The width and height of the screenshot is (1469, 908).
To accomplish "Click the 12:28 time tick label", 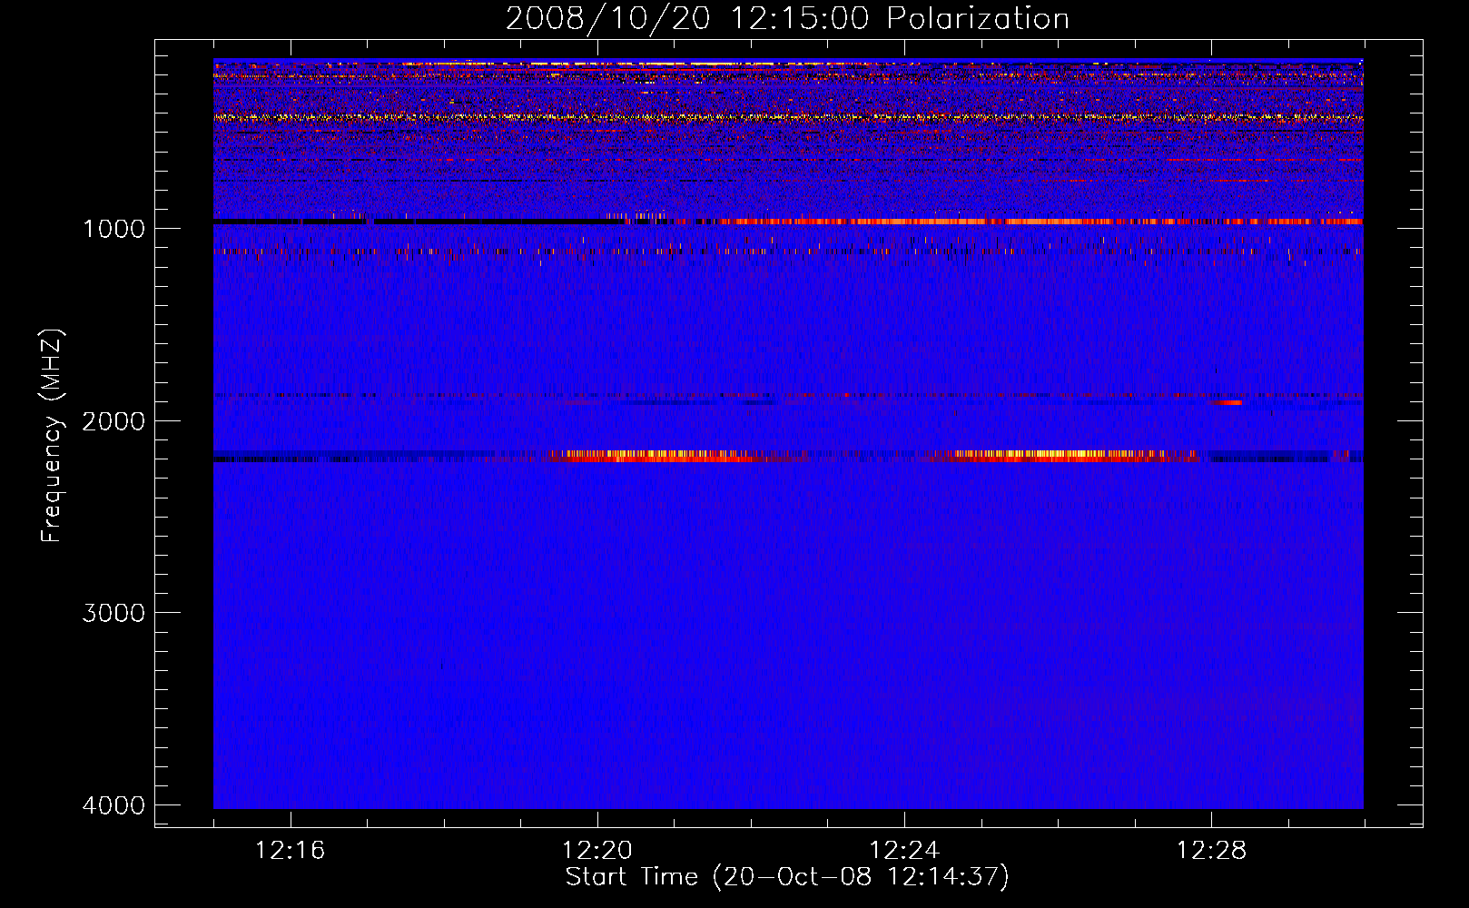I will coord(1211,851).
